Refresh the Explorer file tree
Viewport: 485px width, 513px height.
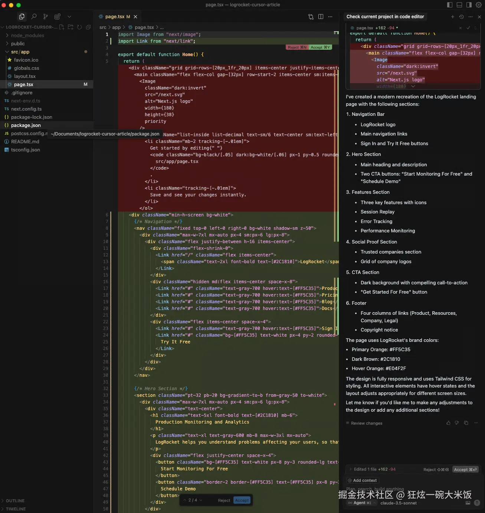(x=79, y=27)
